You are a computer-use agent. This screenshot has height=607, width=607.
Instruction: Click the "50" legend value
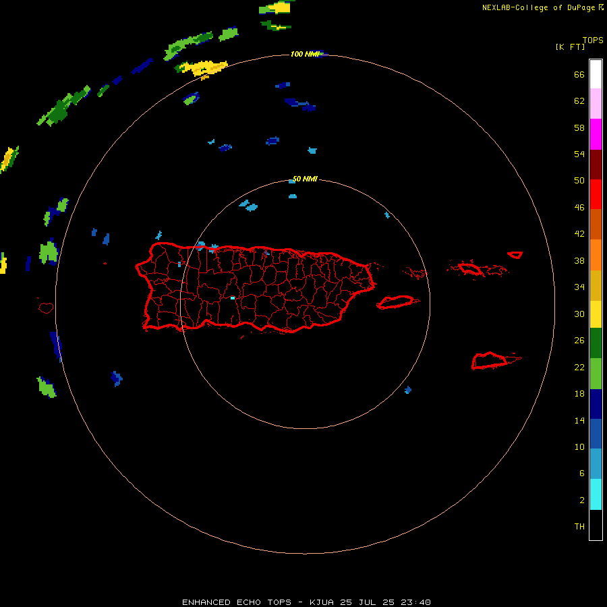(x=579, y=181)
